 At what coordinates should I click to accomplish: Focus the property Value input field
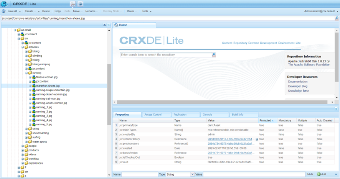pos(254,174)
